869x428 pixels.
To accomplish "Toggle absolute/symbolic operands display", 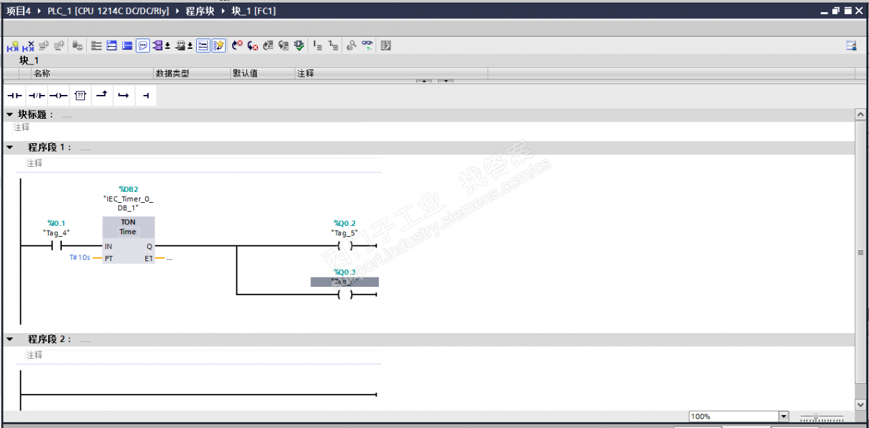I will tap(158, 46).
